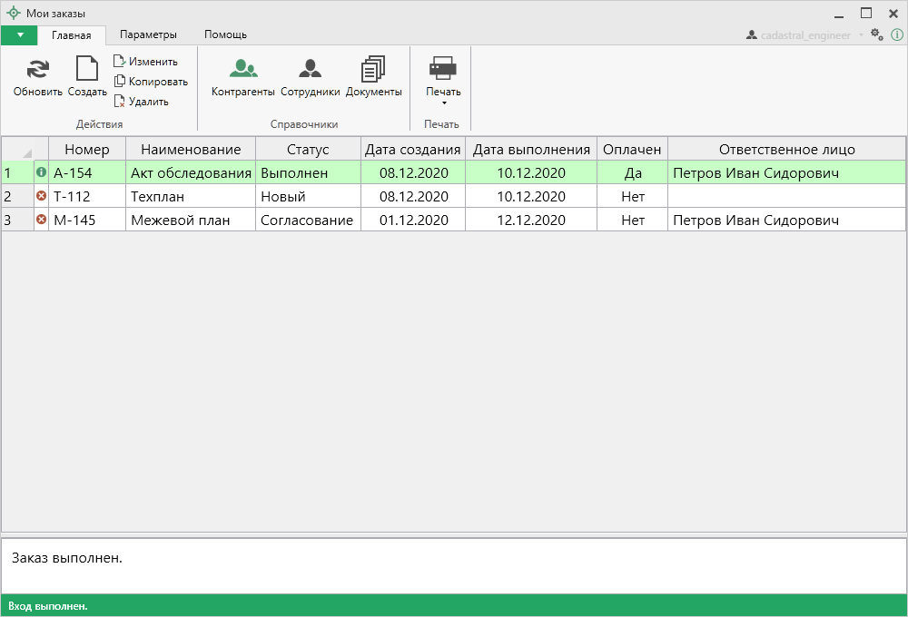Sort by the Дата создания column header
The height and width of the screenshot is (617, 908).
(x=412, y=149)
